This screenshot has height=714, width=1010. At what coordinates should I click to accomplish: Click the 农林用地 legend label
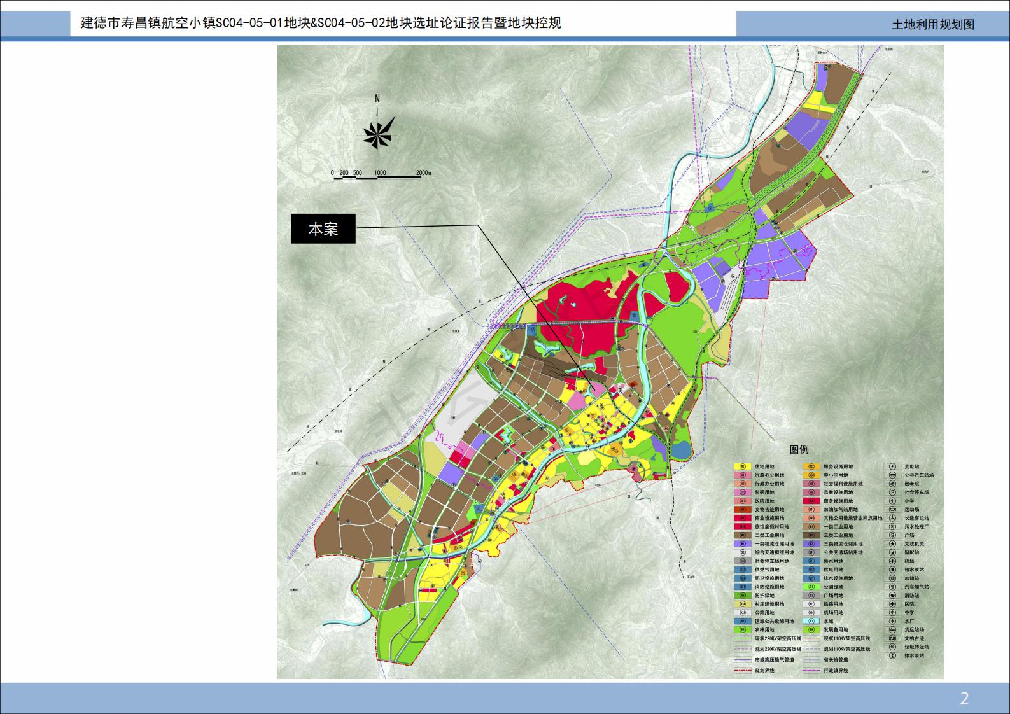pyautogui.click(x=765, y=630)
